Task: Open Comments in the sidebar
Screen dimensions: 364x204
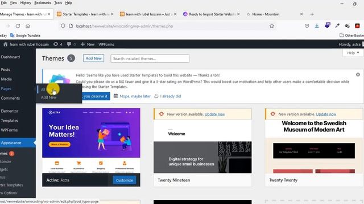Action: pos(10,98)
